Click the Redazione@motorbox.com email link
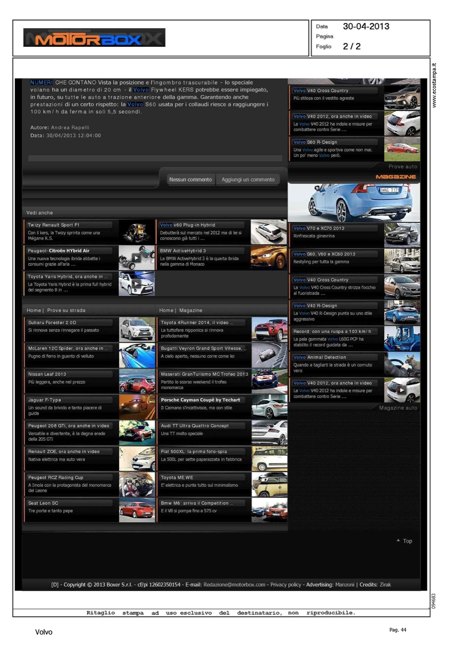This screenshot has width=463, height=650. point(234,585)
